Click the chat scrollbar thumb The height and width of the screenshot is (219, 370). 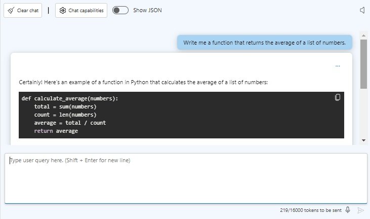tap(363, 64)
